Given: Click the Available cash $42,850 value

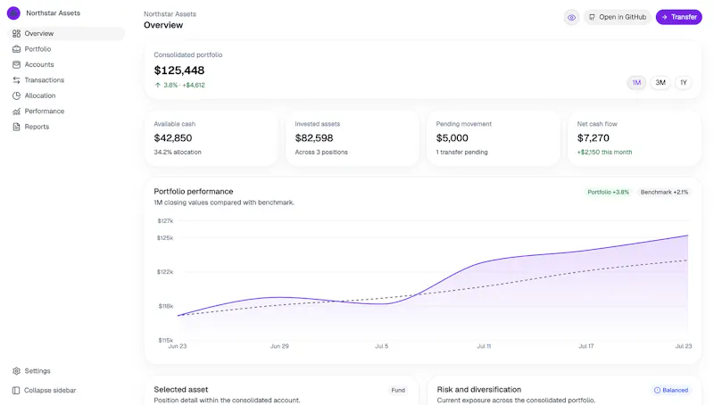Looking at the screenshot, I should 172,138.
